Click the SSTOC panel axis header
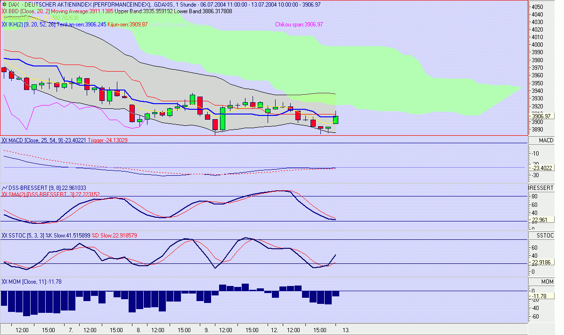The width and height of the screenshot is (564, 335). pyautogui.click(x=541, y=235)
